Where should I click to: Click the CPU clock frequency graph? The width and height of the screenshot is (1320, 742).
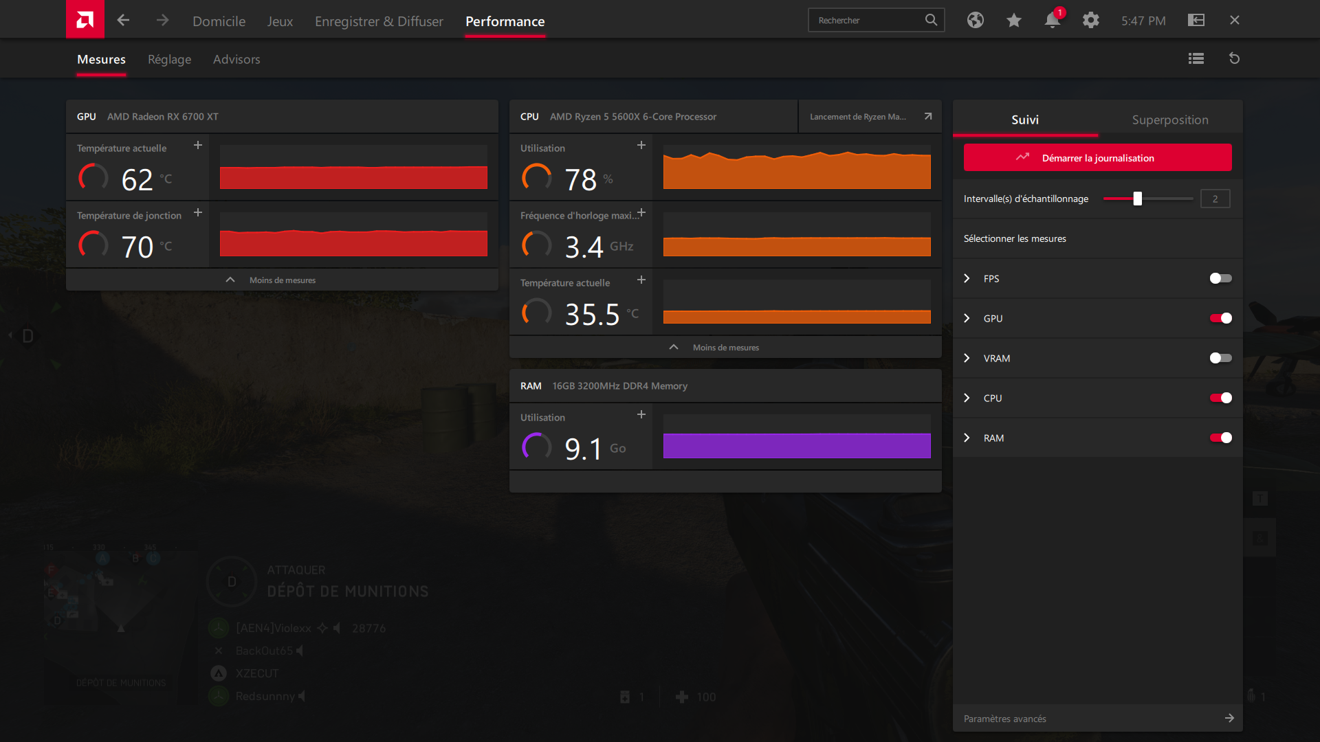coord(797,234)
